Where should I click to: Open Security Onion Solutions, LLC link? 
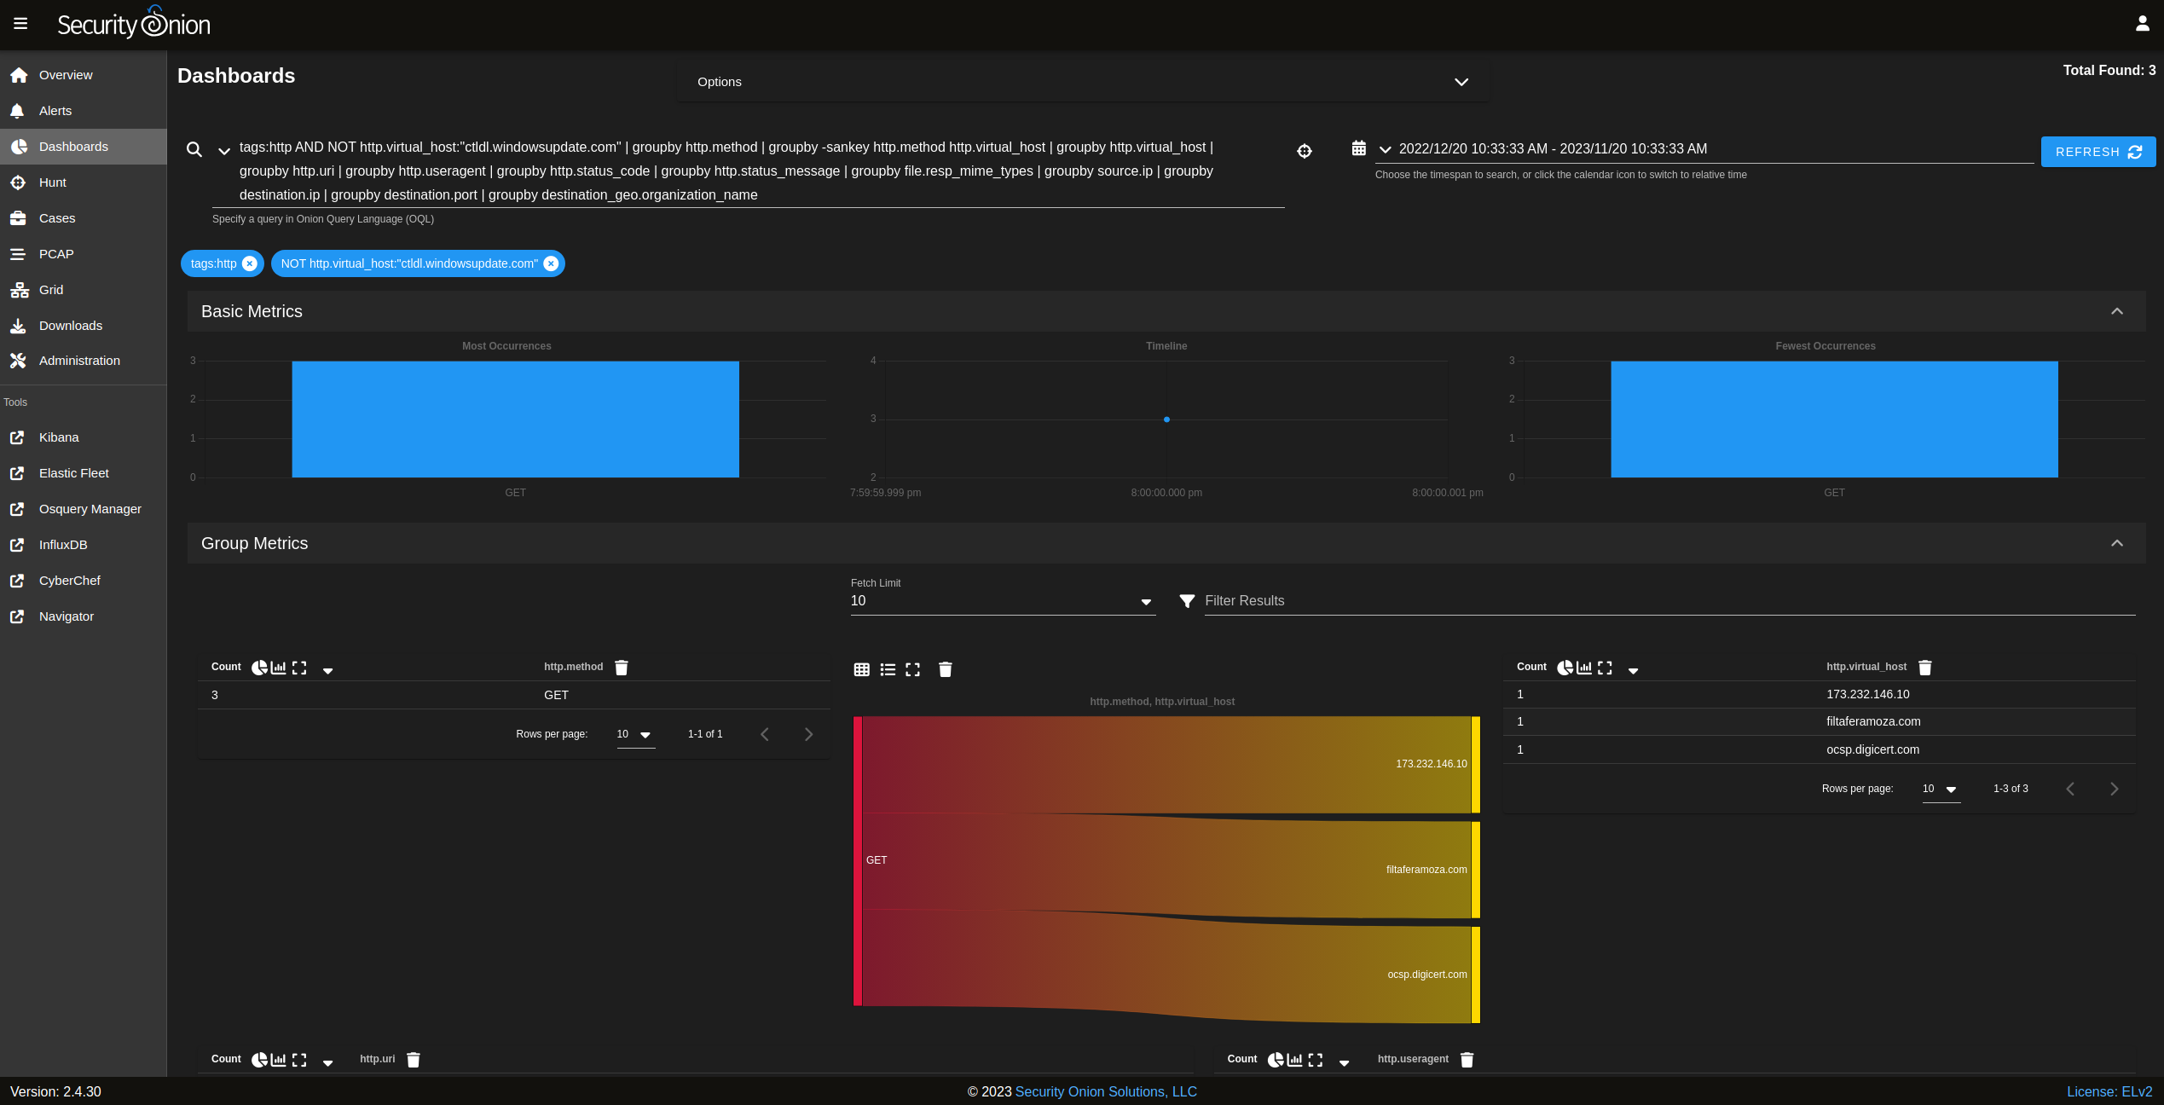click(1106, 1092)
